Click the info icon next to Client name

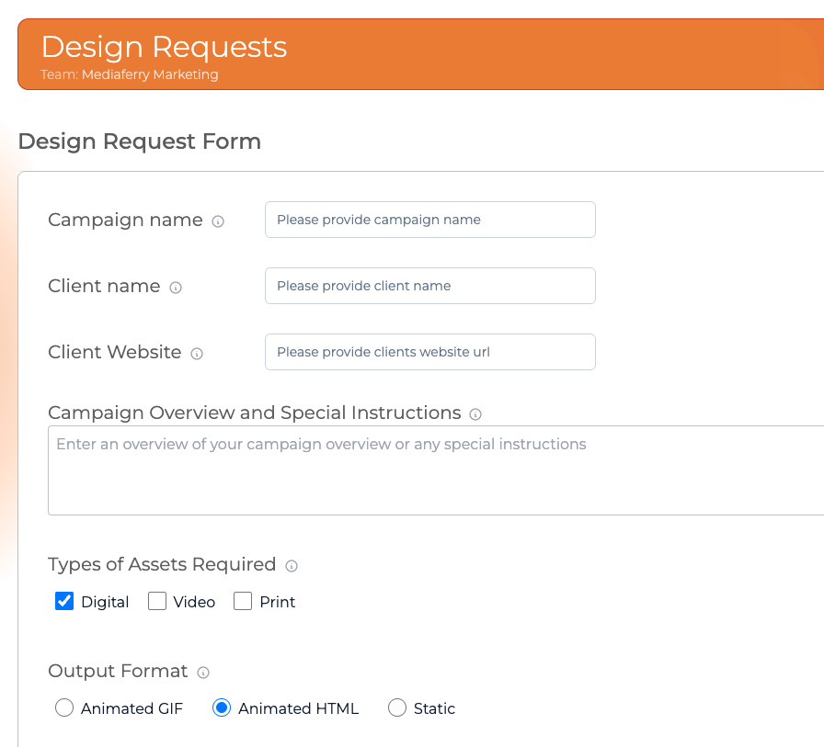176,288
